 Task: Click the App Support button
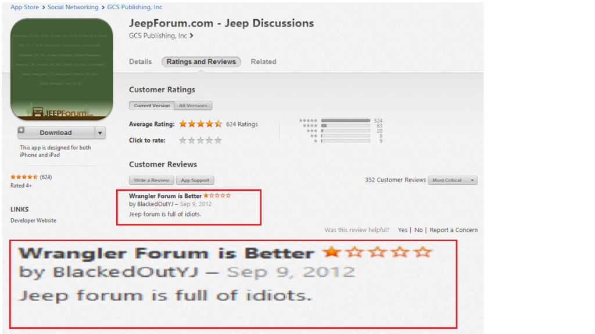[195, 180]
